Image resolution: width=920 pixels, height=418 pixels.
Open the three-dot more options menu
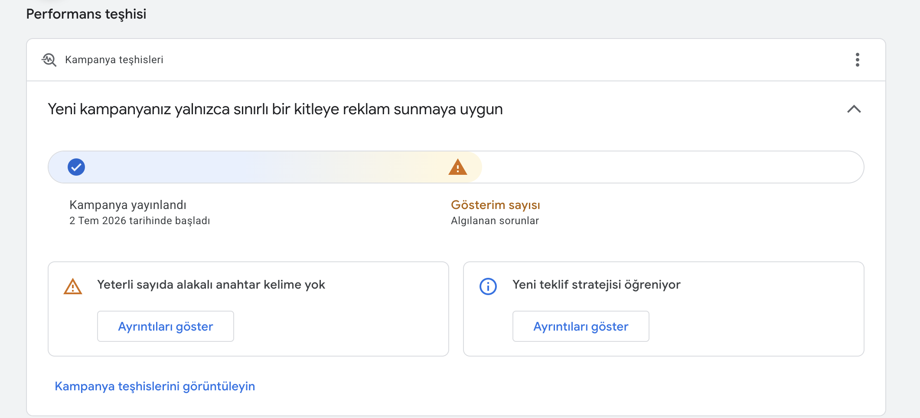(857, 60)
